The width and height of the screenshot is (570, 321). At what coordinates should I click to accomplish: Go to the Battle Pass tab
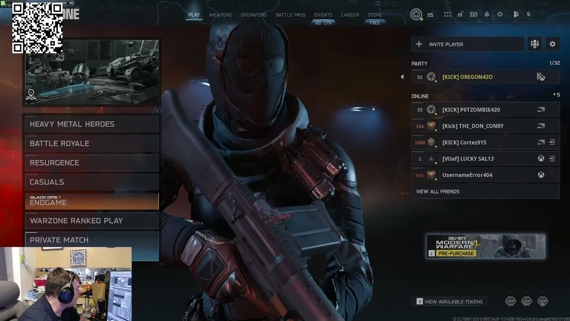tap(290, 15)
